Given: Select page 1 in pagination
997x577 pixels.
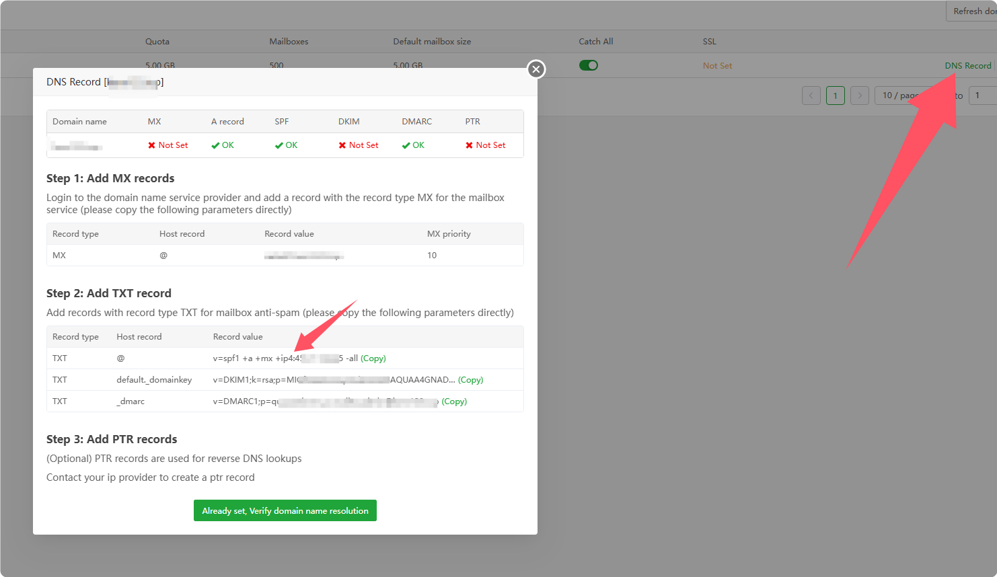Looking at the screenshot, I should [836, 95].
